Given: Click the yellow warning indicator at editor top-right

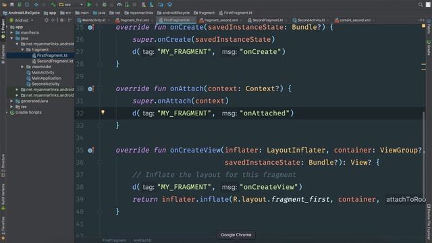Looking at the screenshot, I should [423, 26].
